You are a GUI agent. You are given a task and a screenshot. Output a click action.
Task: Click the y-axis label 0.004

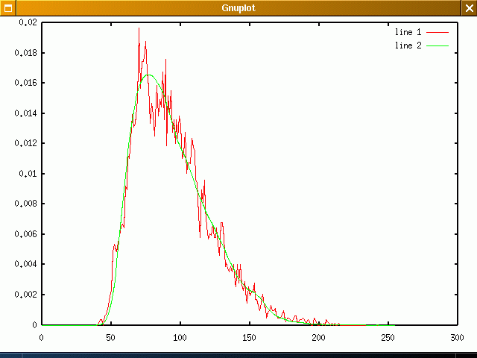(25, 264)
